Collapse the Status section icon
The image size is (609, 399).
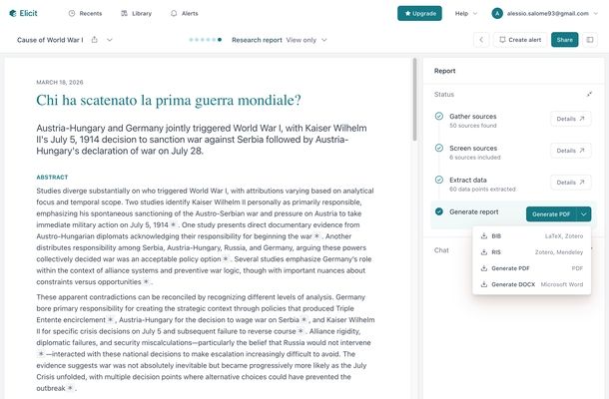pos(589,94)
